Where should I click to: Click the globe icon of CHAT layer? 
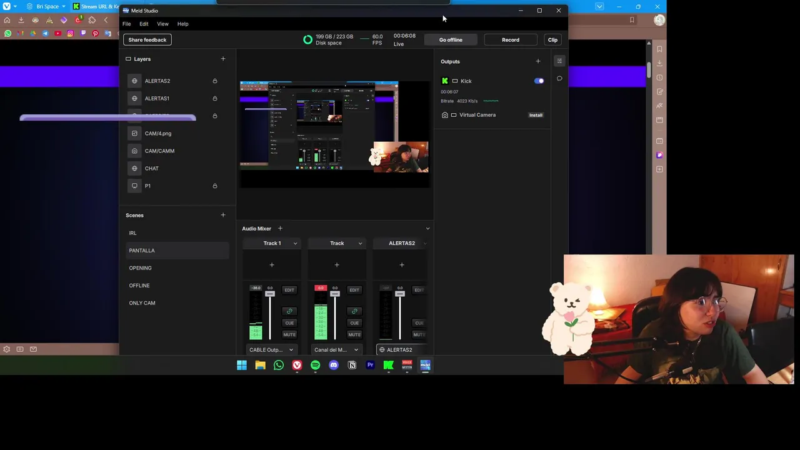pyautogui.click(x=134, y=168)
